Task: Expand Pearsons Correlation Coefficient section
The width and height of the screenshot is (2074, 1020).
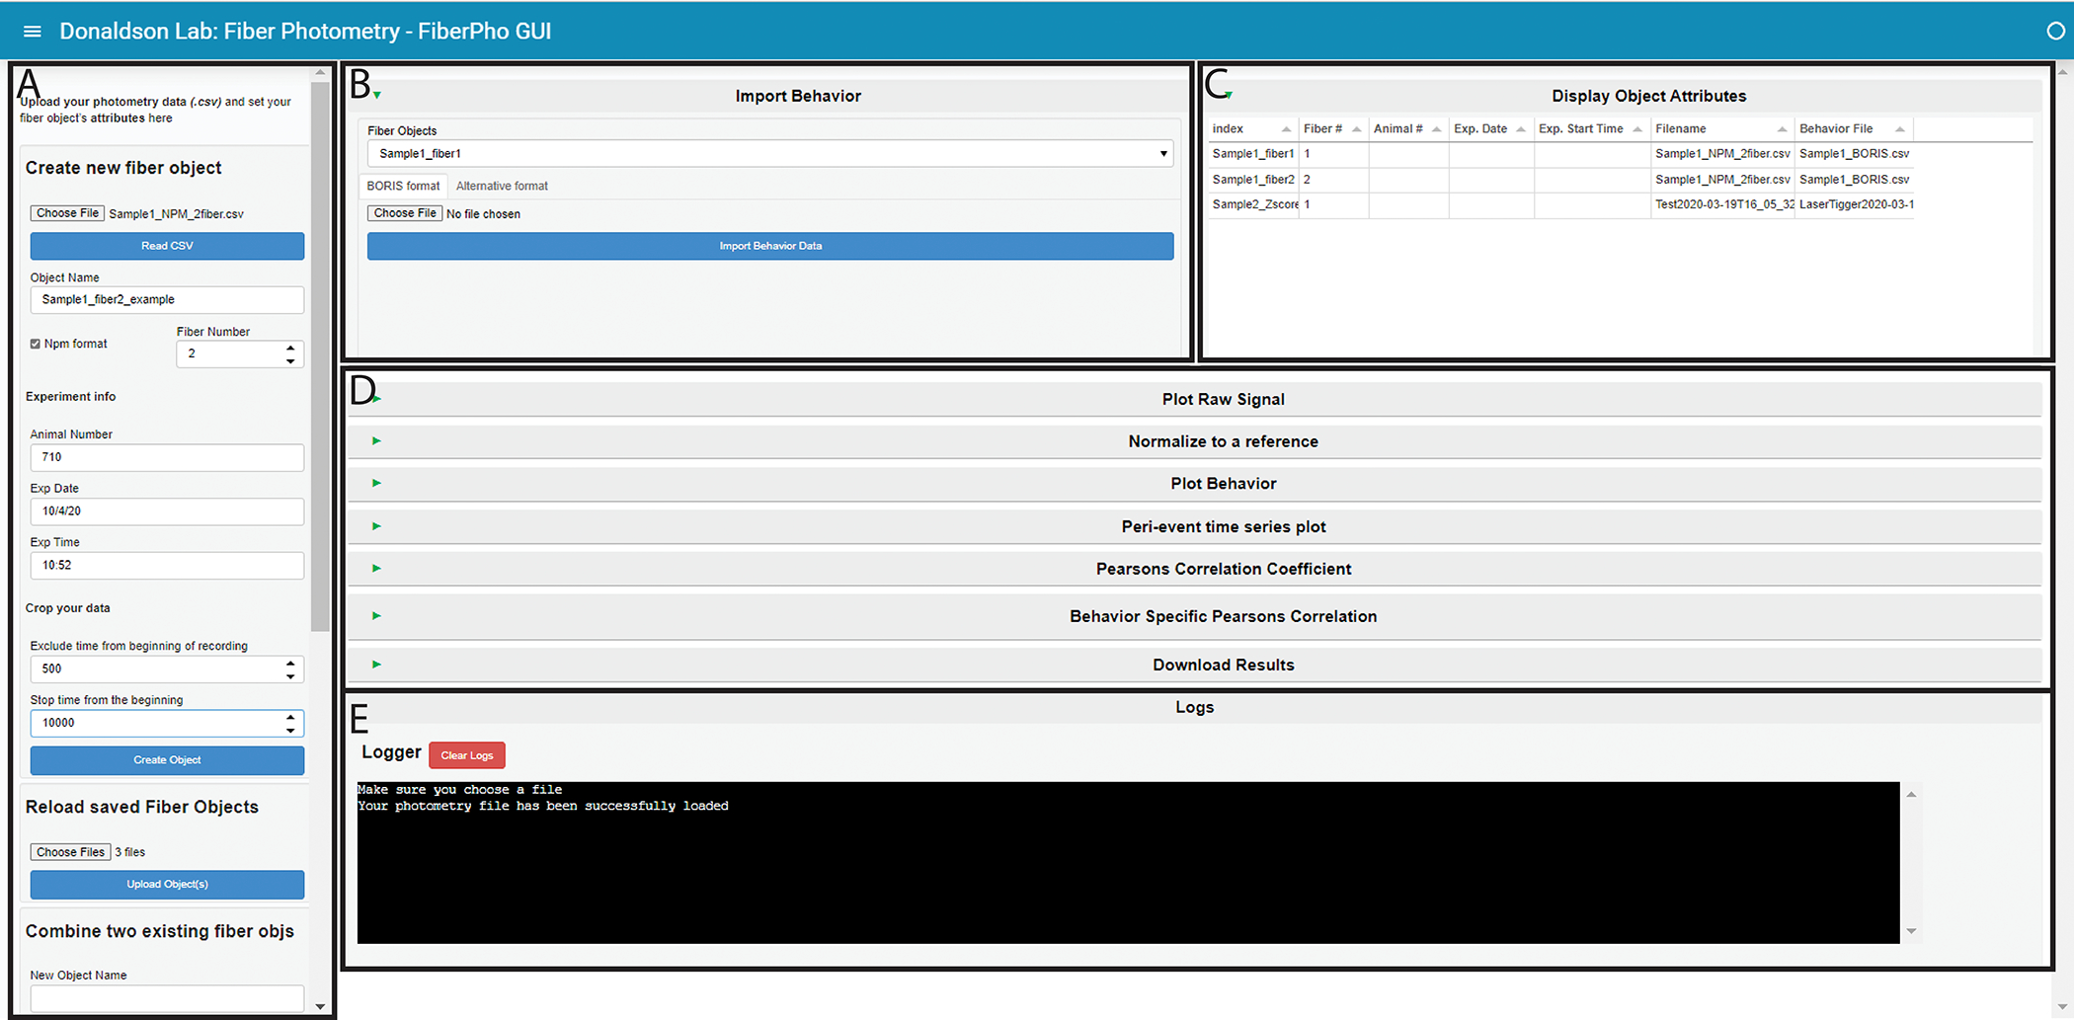Action: pos(1194,569)
